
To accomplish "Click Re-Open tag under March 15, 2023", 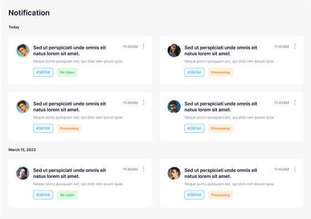I will pyautogui.click(x=67, y=195).
